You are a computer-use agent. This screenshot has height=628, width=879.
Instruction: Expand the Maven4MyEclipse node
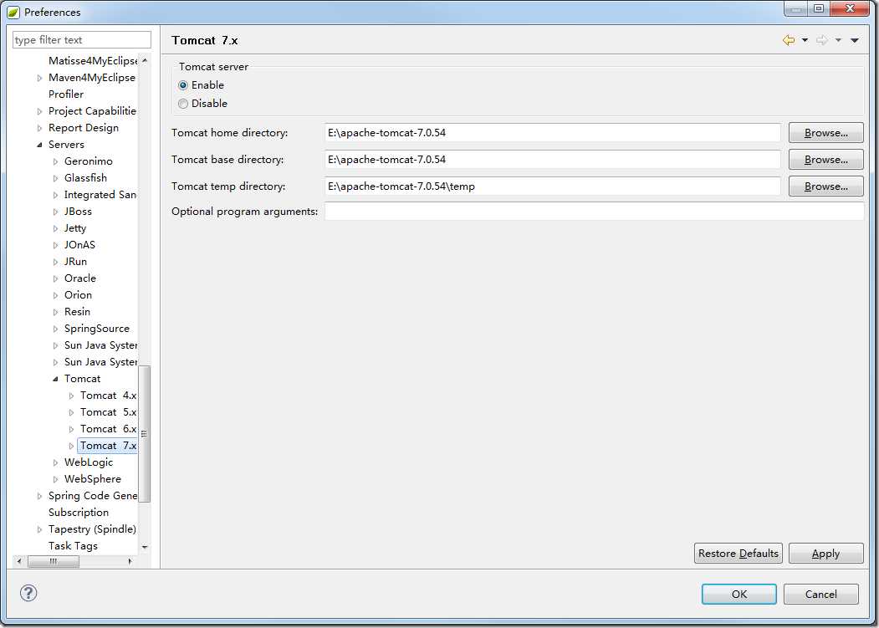[40, 78]
